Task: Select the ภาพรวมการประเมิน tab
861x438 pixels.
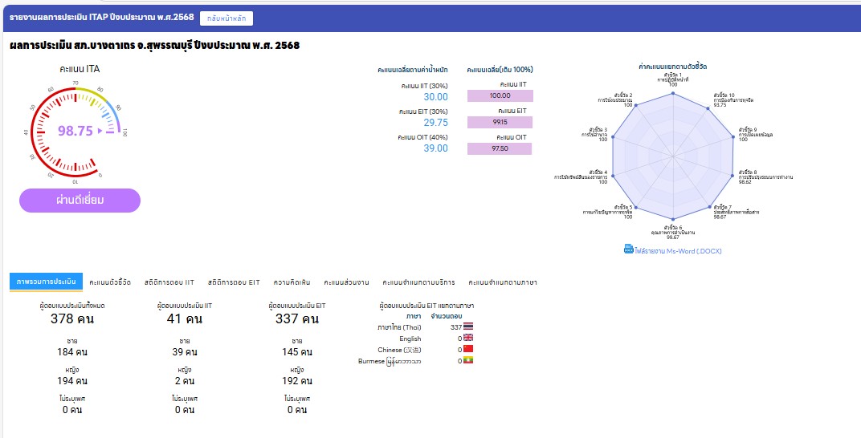Action: tap(46, 282)
